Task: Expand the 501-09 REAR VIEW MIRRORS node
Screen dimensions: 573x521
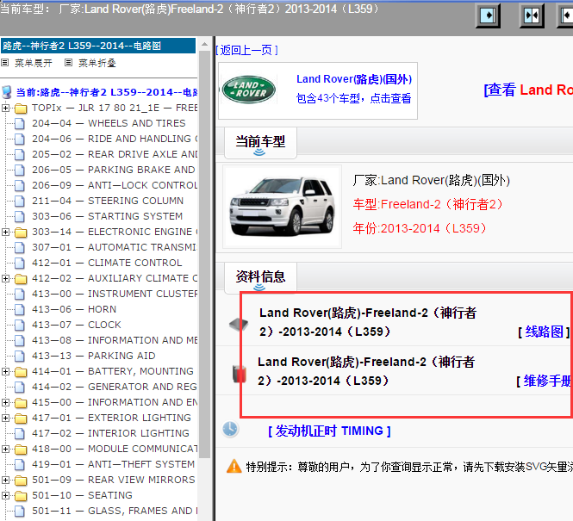Action: 5,480
